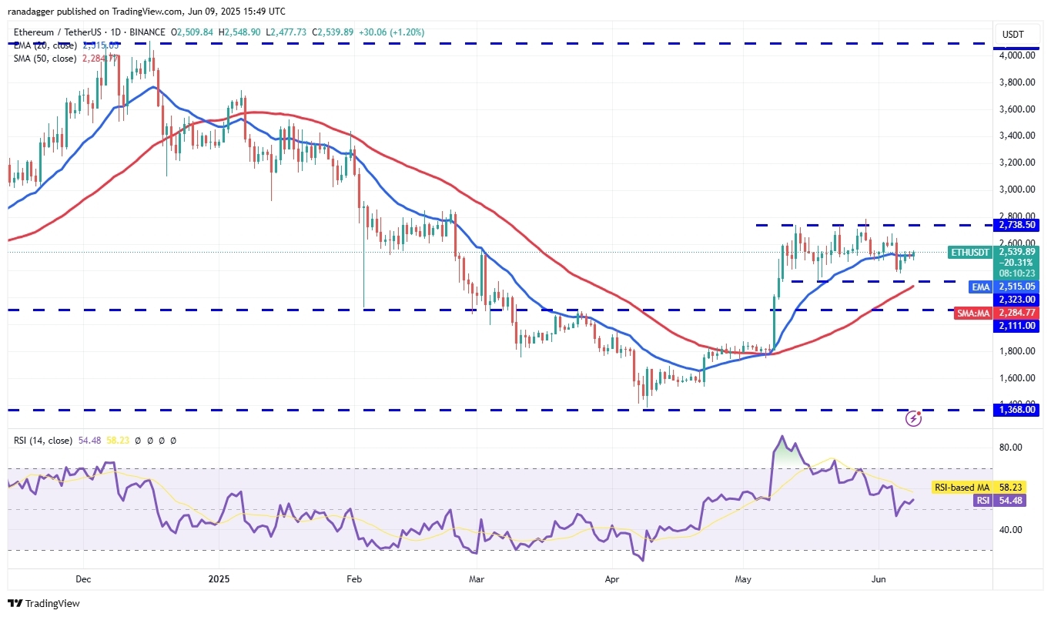The width and height of the screenshot is (1051, 617).
Task: Select the 2,111.00 horizontal line label
Action: 1017,326
